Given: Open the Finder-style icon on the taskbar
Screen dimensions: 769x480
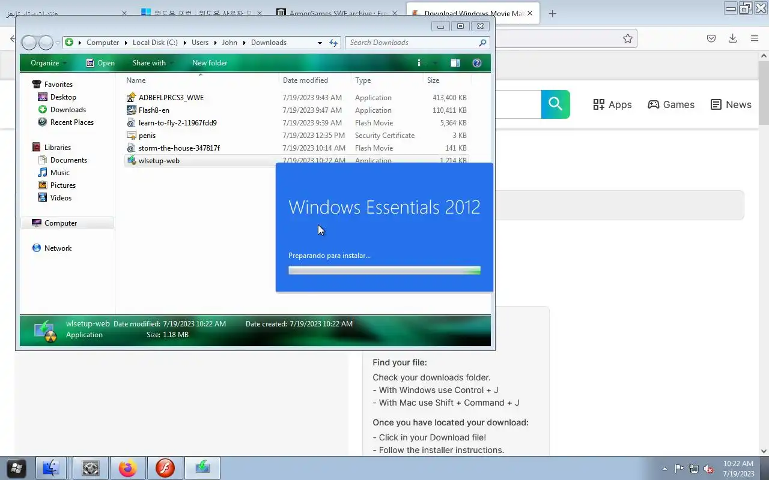Looking at the screenshot, I should tap(51, 468).
